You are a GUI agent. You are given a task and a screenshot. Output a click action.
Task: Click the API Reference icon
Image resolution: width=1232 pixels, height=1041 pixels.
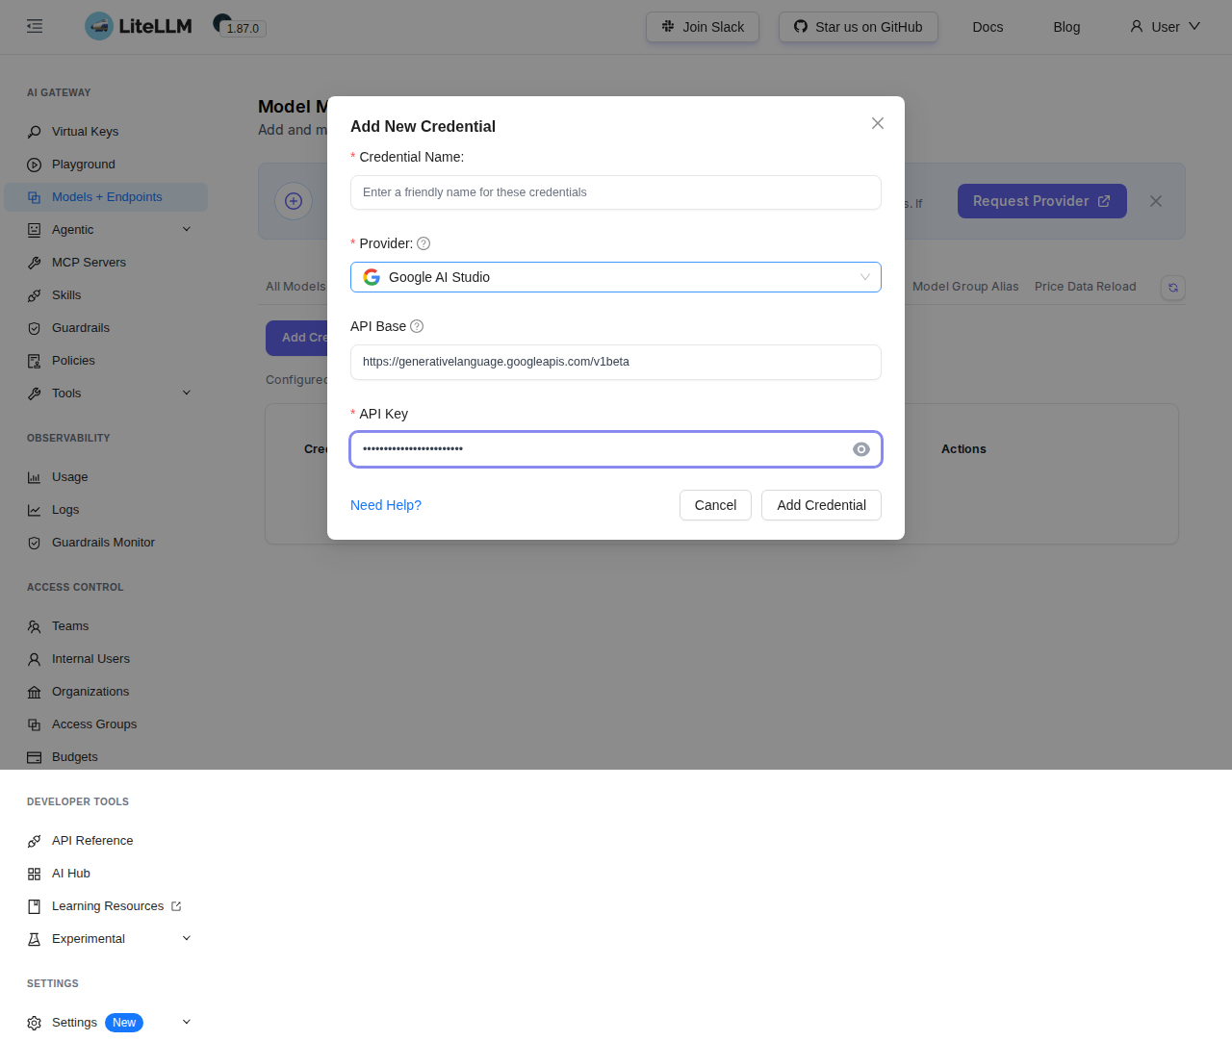pyautogui.click(x=35, y=841)
